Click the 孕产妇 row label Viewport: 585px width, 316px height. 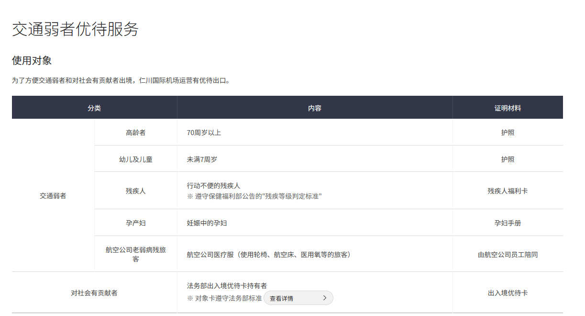(x=136, y=223)
